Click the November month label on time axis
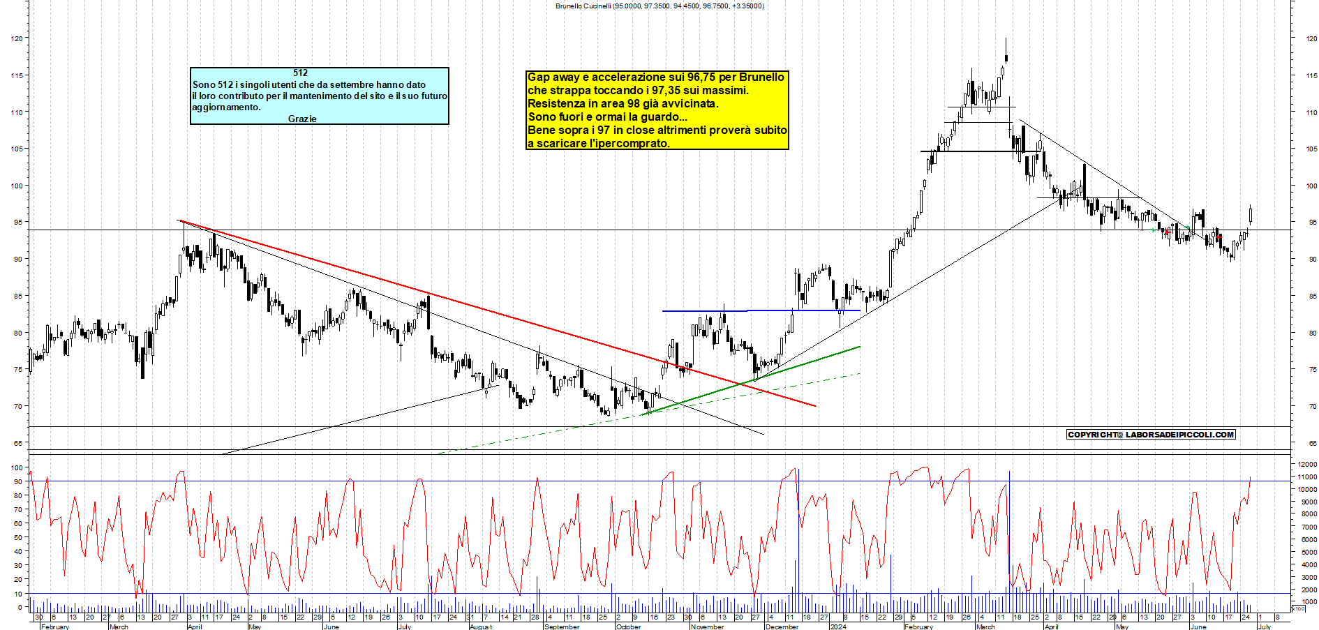Screen dimensions: 1319x630 click(707, 627)
